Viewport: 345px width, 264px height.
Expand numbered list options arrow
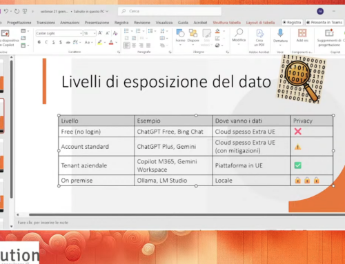click(144, 31)
